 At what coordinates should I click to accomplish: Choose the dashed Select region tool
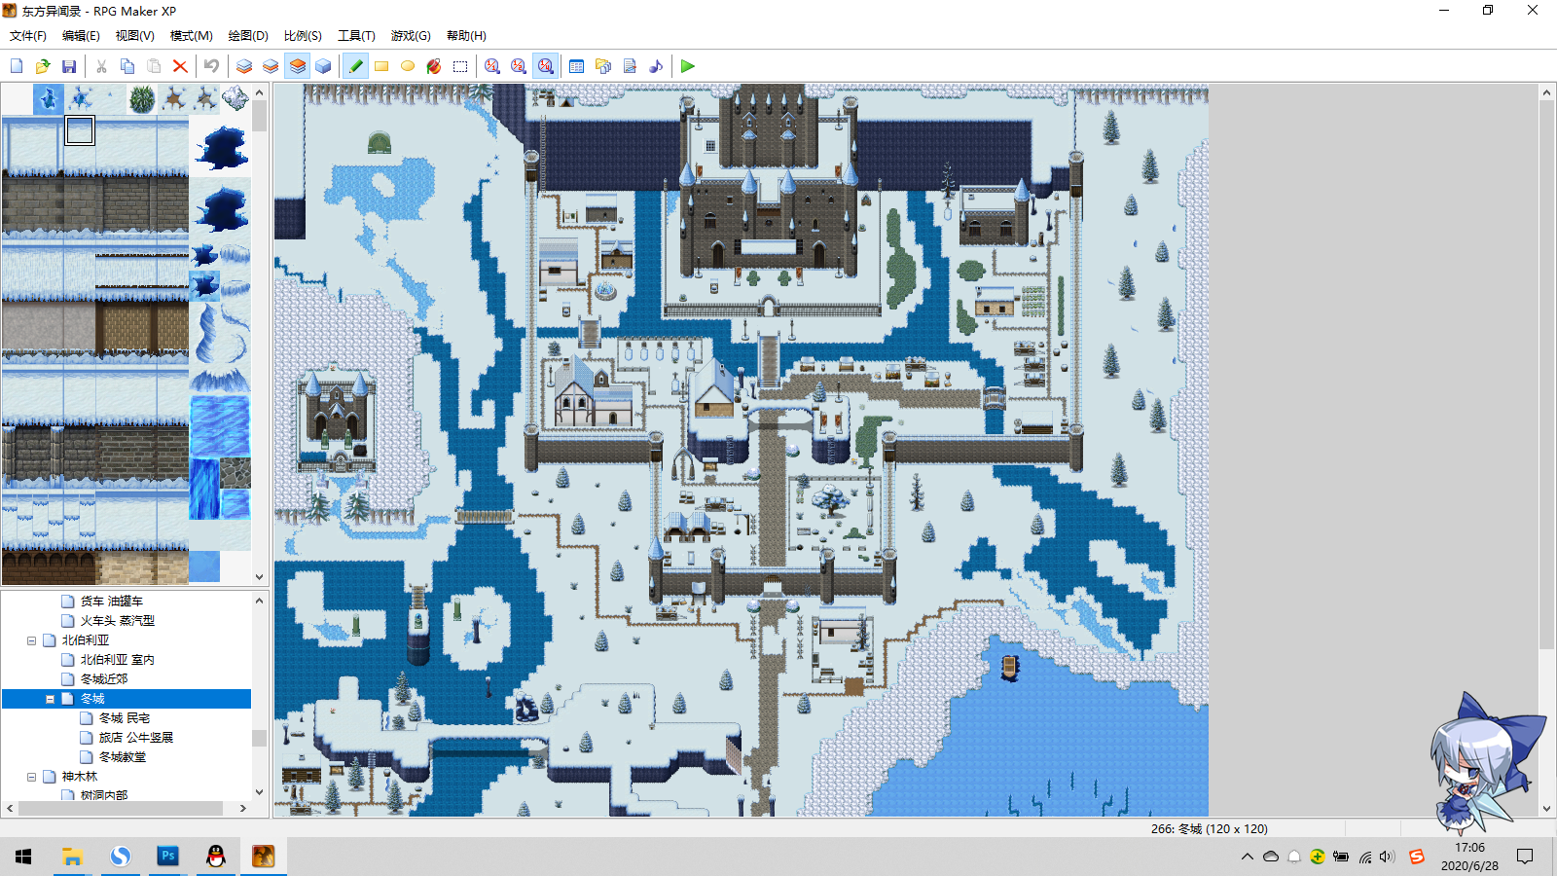(460, 66)
